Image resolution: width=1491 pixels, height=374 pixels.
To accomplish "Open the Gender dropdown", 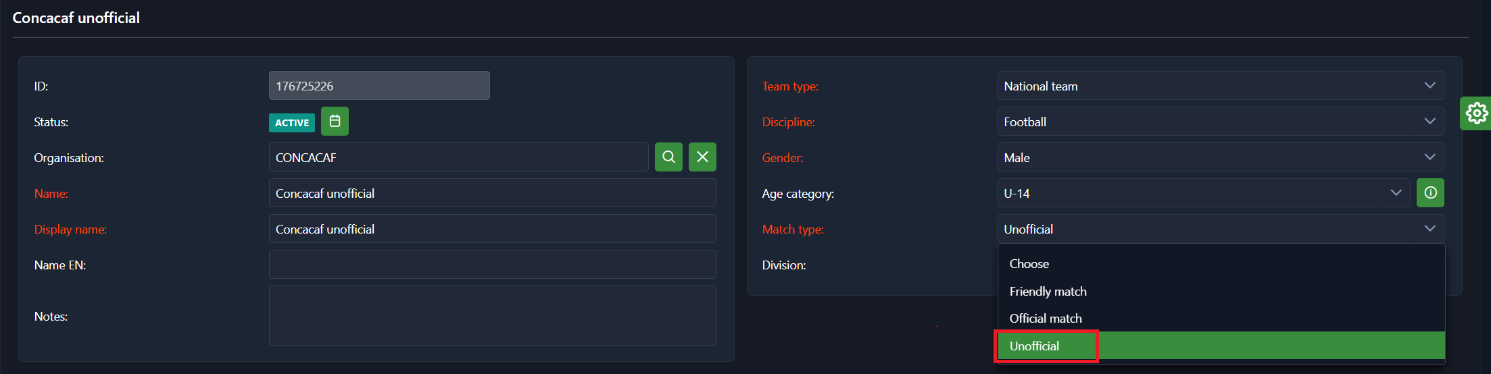I will (1220, 157).
